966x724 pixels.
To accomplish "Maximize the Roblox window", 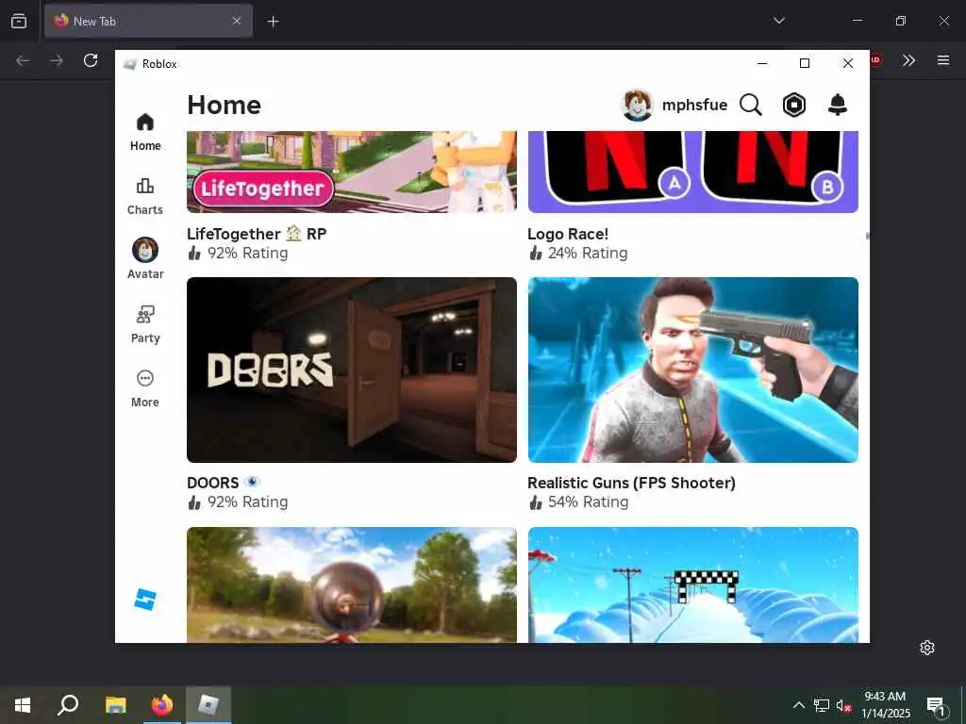I will 804,63.
